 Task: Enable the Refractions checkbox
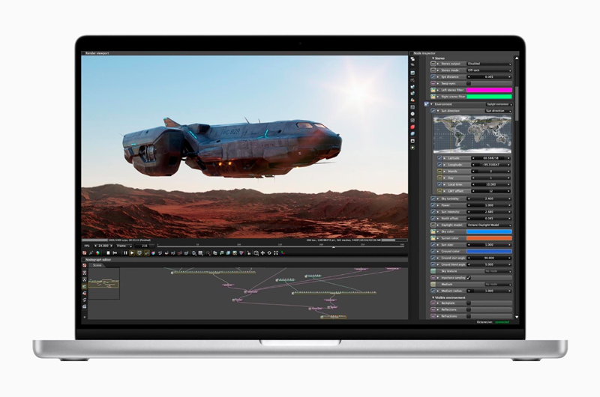[x=469, y=316]
